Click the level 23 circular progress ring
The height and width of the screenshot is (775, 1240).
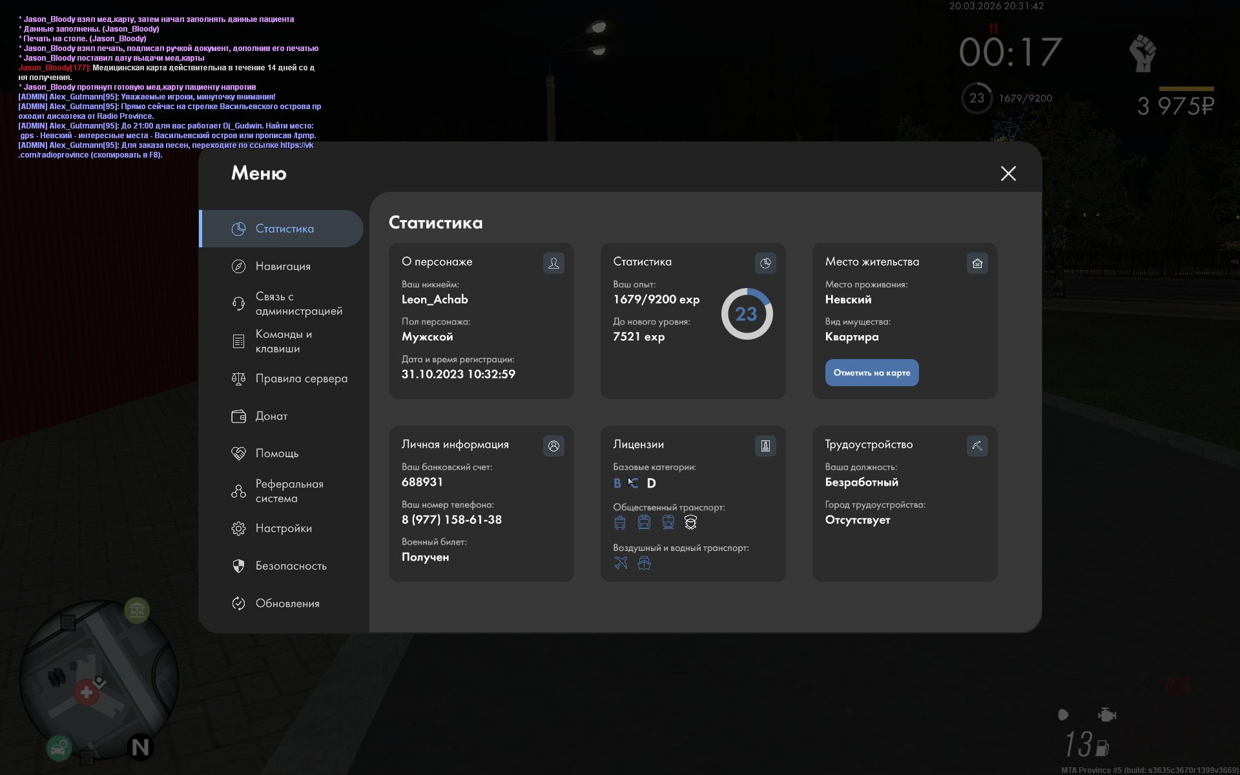point(747,314)
